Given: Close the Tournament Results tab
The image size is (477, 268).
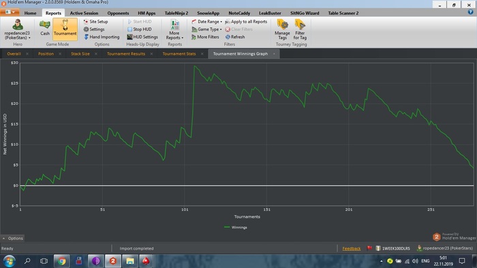Looking at the screenshot, I should 151,54.
